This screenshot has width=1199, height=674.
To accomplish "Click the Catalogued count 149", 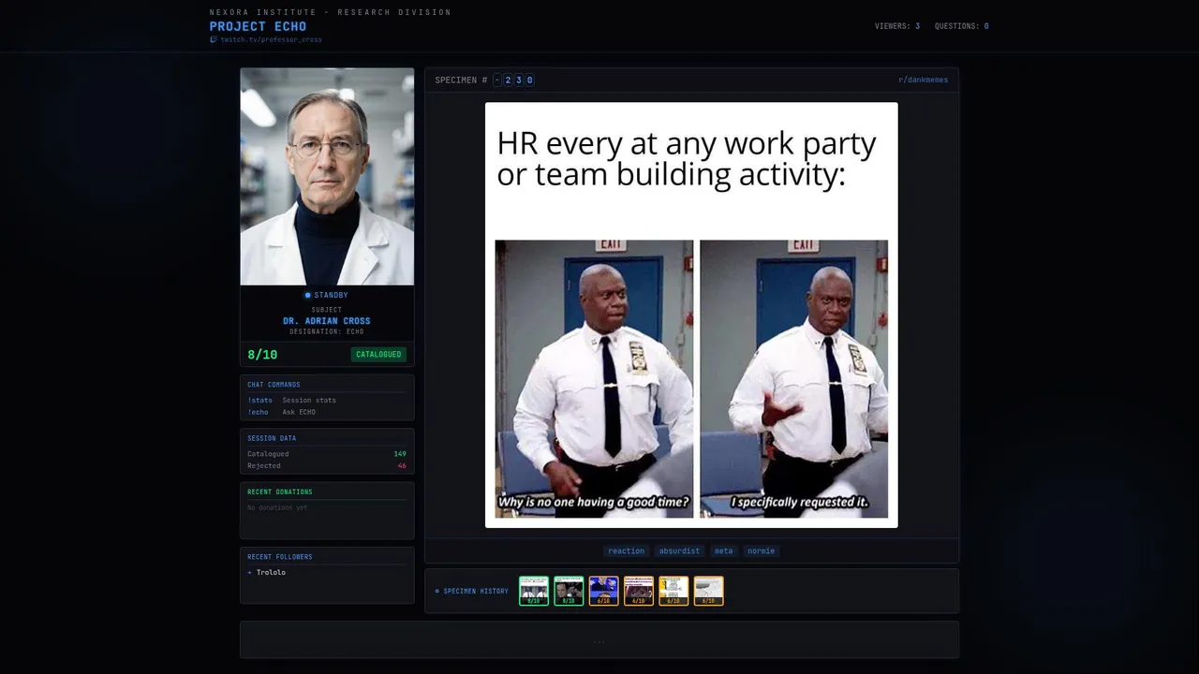I will pos(400,454).
